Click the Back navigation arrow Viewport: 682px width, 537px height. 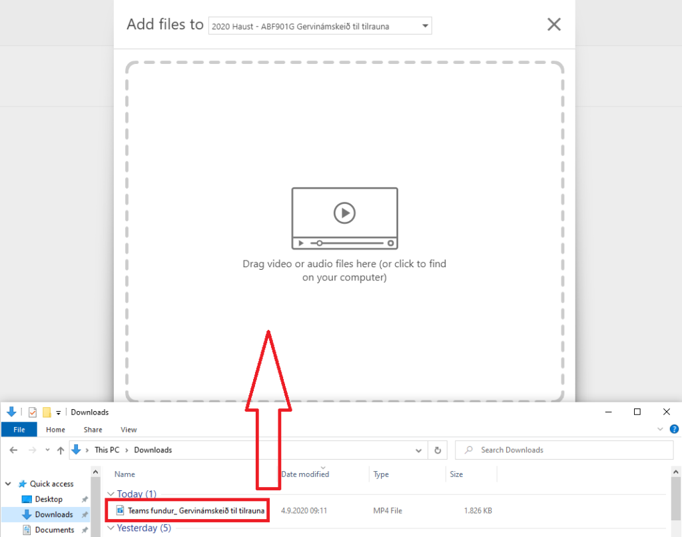pos(13,450)
